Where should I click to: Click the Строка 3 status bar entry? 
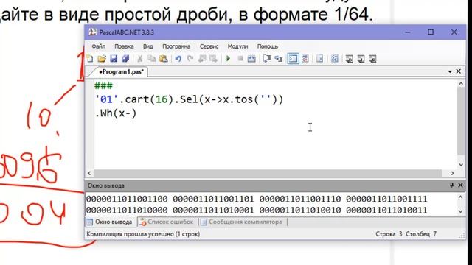click(x=389, y=234)
